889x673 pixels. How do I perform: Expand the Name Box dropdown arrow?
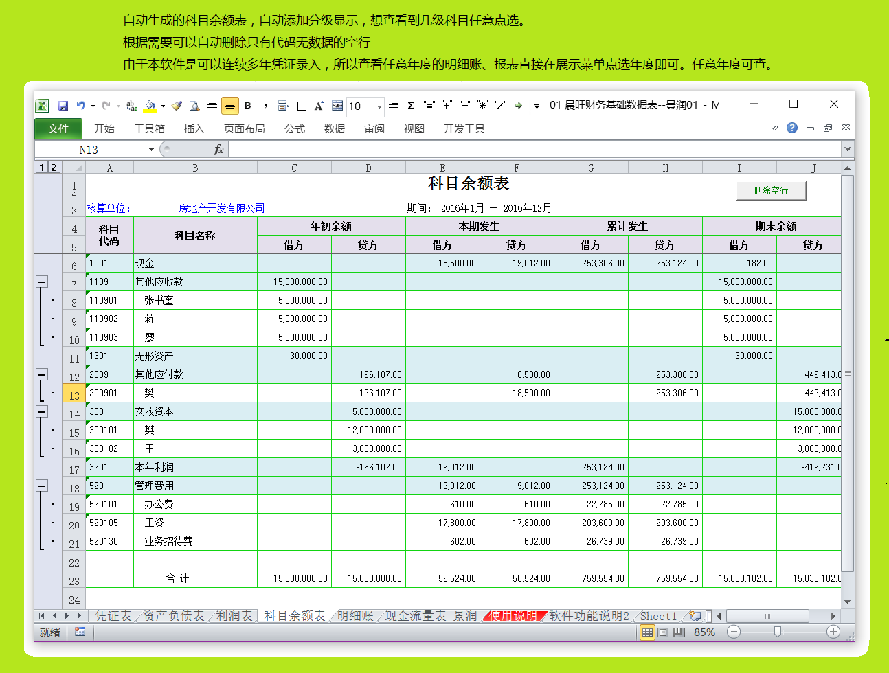click(x=151, y=149)
